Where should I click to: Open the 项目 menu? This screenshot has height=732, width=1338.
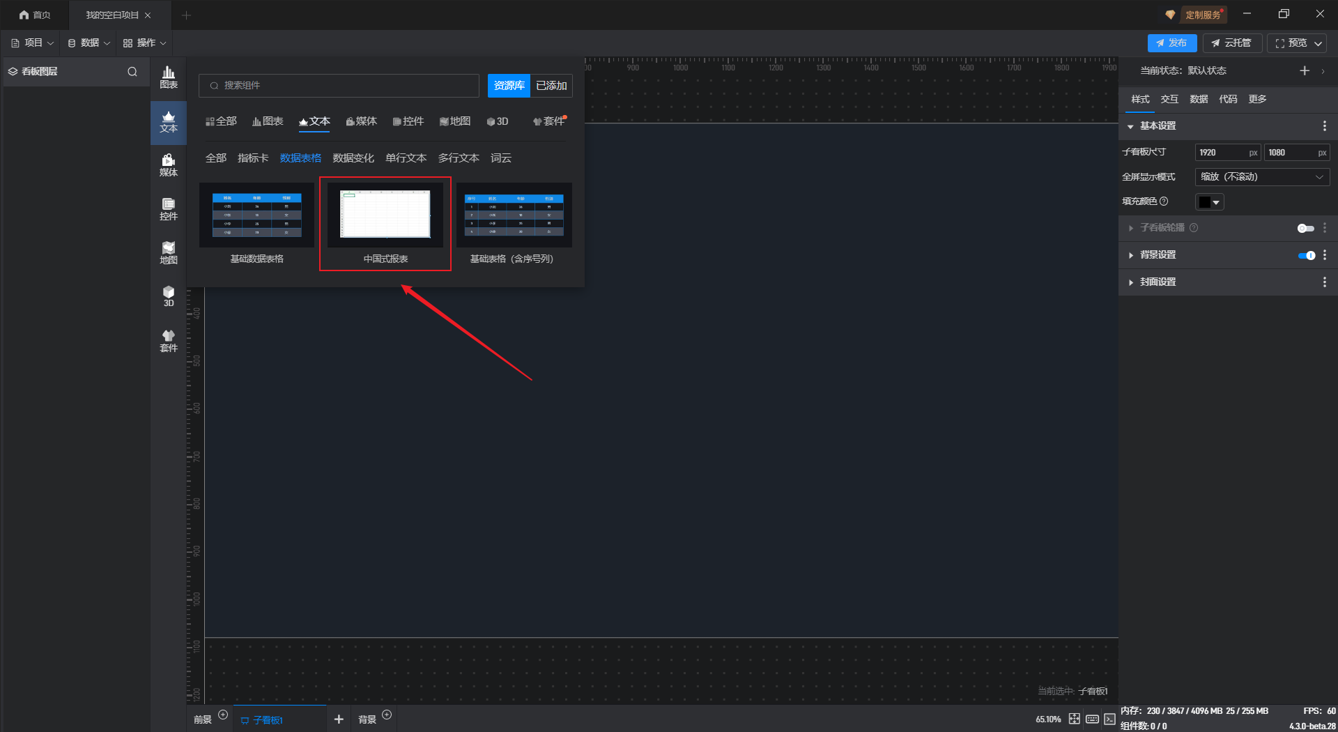click(32, 43)
